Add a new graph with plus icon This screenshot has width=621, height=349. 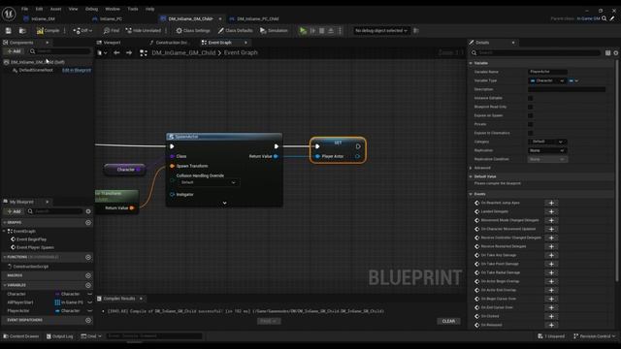88,222
